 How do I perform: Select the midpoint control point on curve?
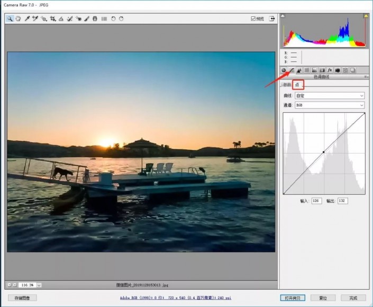click(x=323, y=152)
